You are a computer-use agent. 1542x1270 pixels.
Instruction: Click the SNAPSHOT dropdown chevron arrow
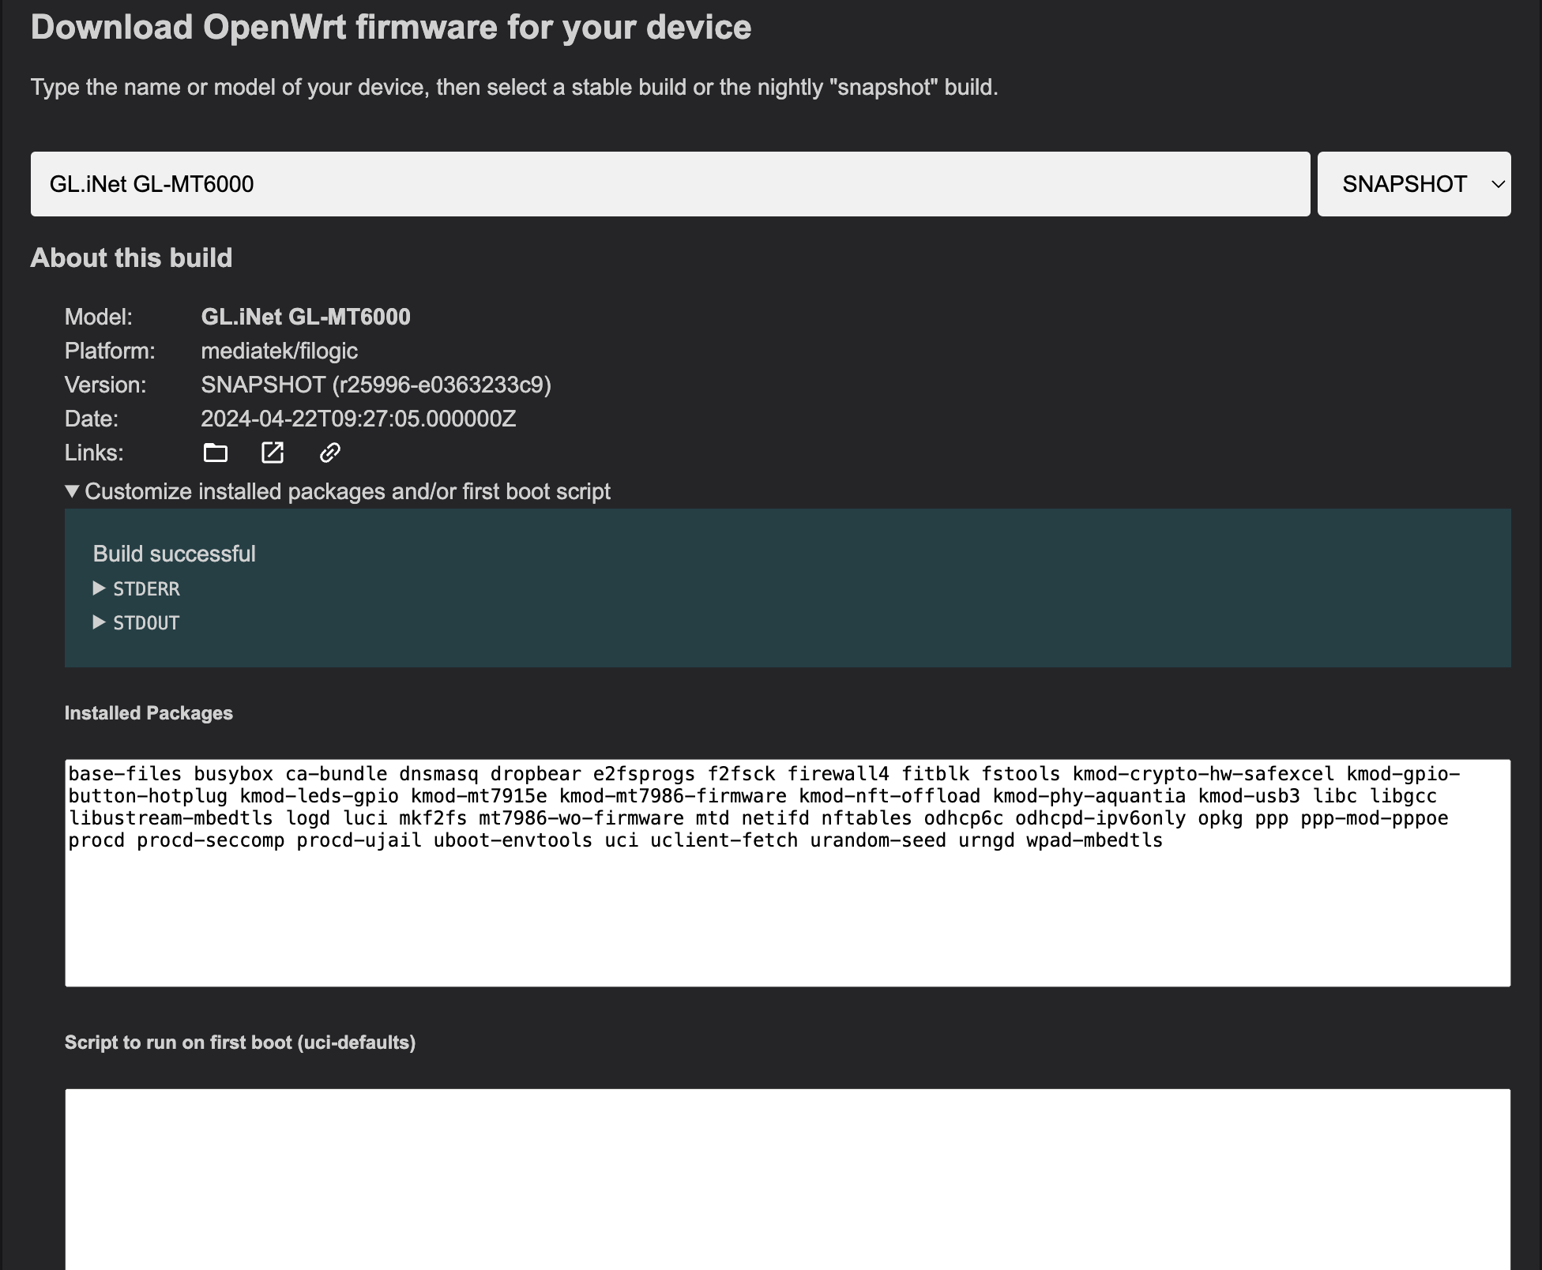click(x=1498, y=184)
